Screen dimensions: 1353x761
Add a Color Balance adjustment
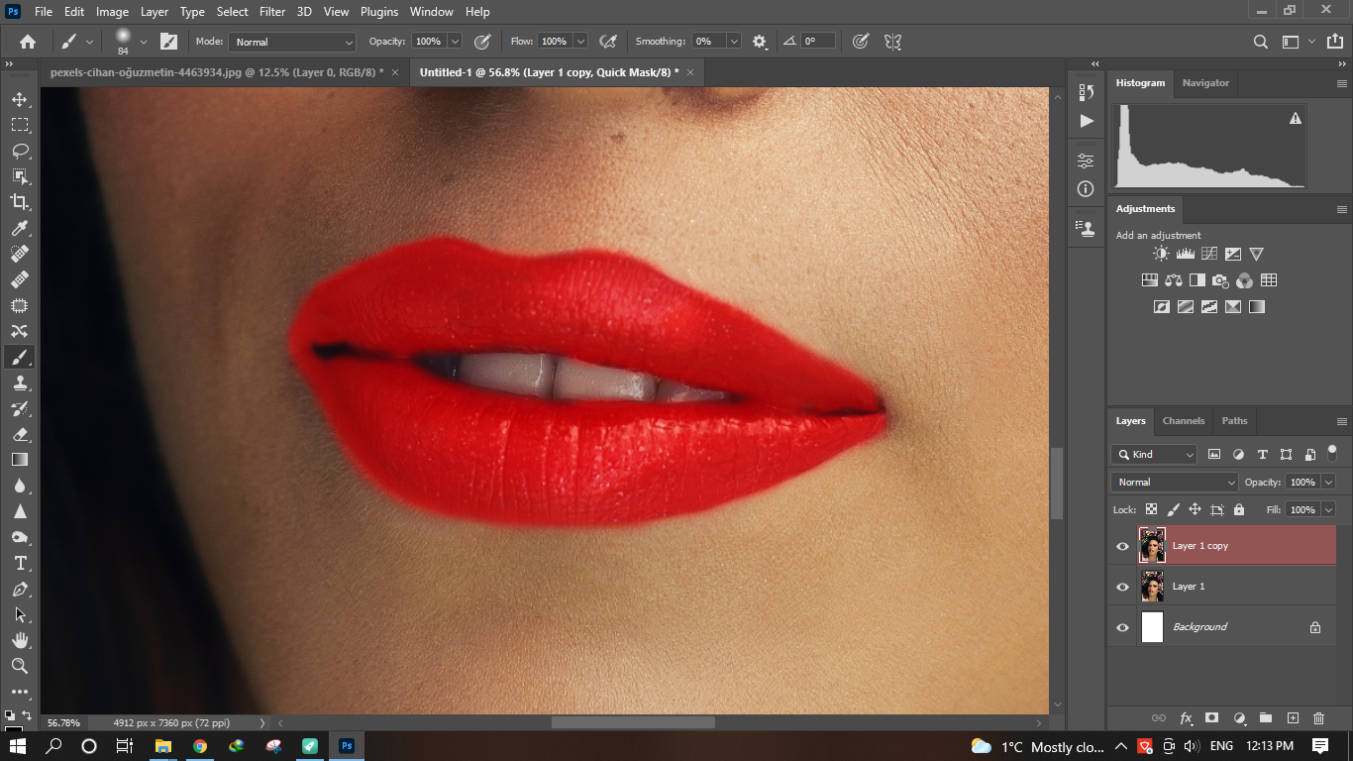point(1174,280)
